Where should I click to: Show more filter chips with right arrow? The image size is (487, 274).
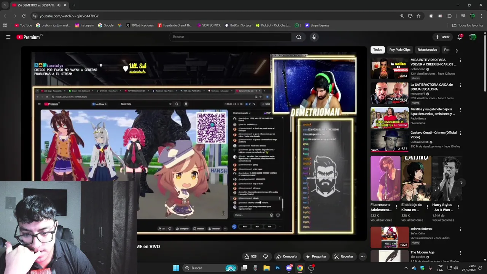tap(457, 50)
